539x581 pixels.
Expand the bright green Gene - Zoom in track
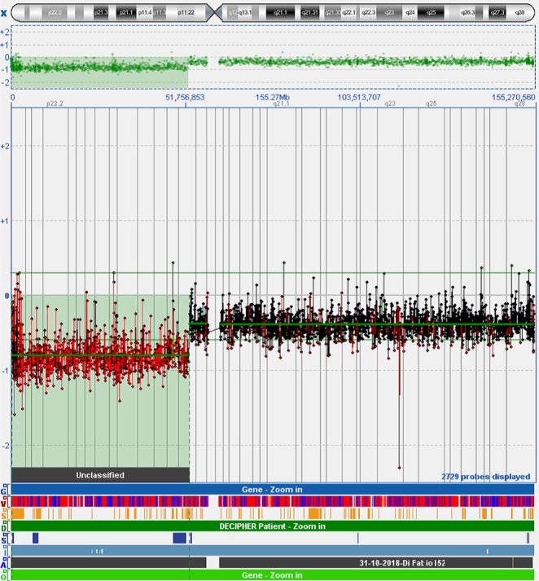pyautogui.click(x=272, y=575)
